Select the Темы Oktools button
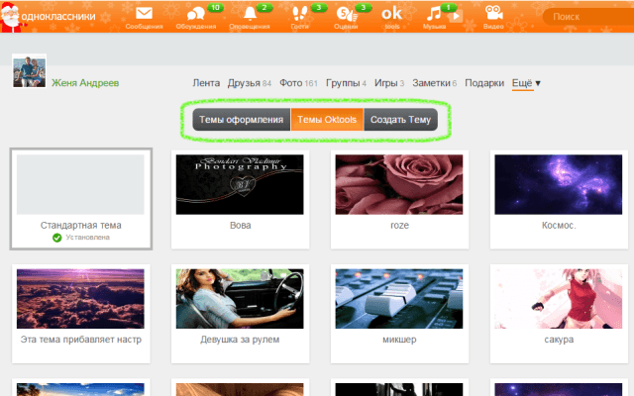The image size is (634, 396). (327, 120)
